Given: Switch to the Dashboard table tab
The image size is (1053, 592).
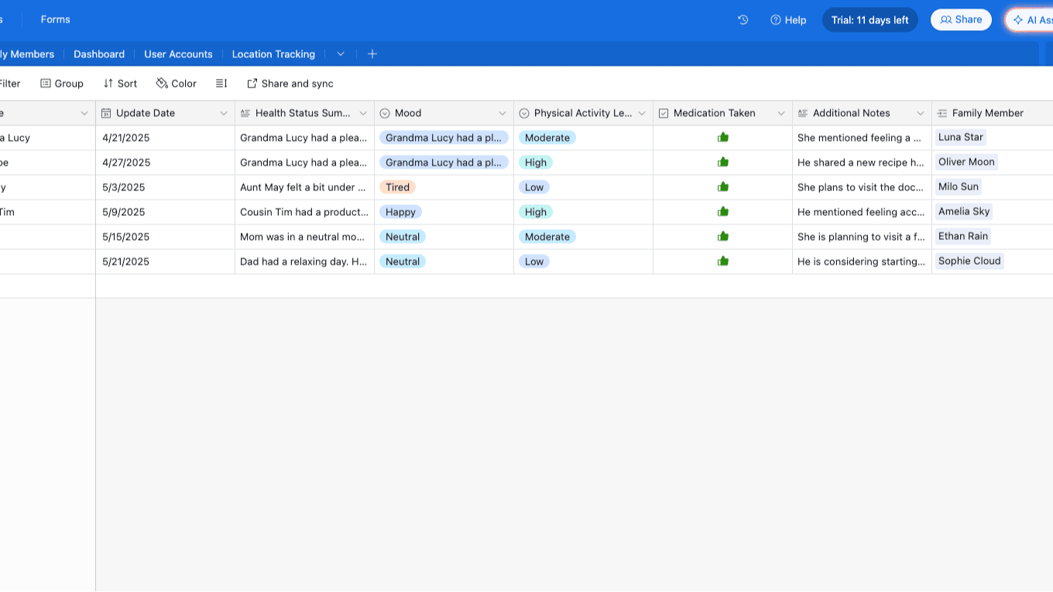Looking at the screenshot, I should (x=99, y=54).
